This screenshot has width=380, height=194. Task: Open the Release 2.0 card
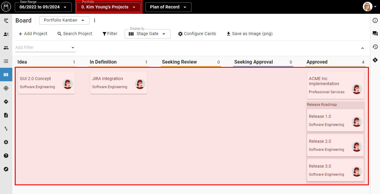click(x=335, y=145)
